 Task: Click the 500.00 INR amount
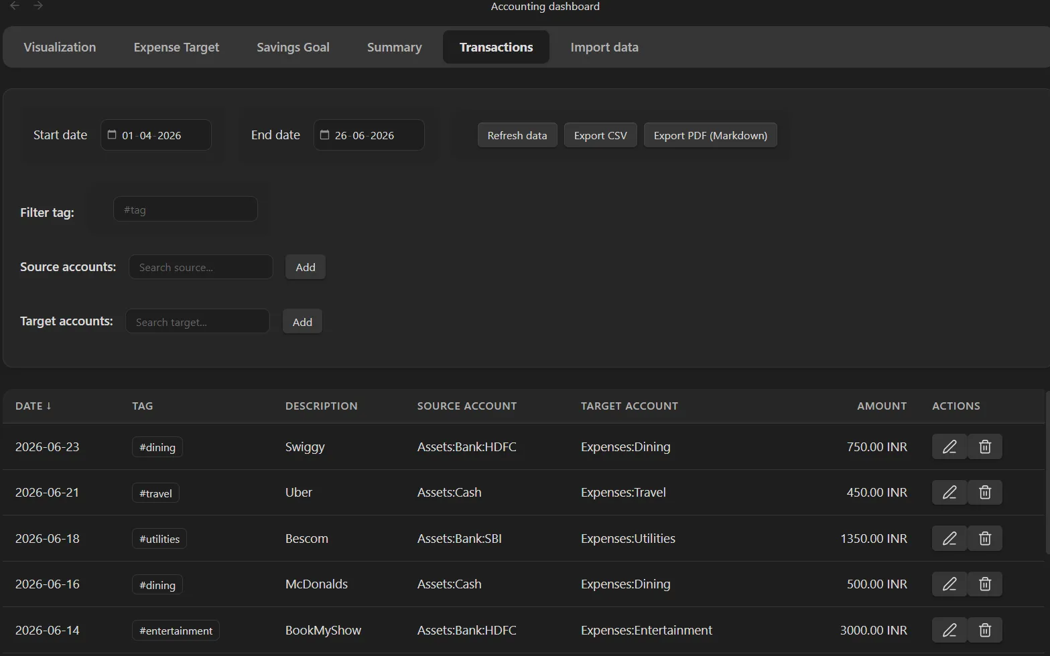877,584
